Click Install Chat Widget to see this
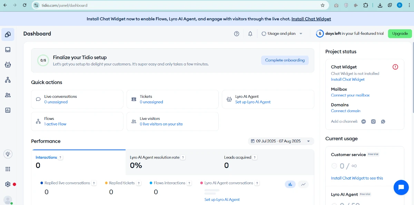 357,178
